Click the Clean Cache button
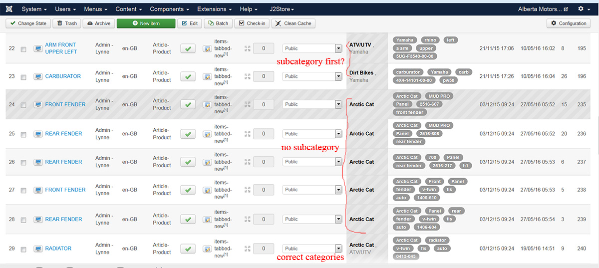Viewport: 599px width, 268px height. tap(294, 23)
